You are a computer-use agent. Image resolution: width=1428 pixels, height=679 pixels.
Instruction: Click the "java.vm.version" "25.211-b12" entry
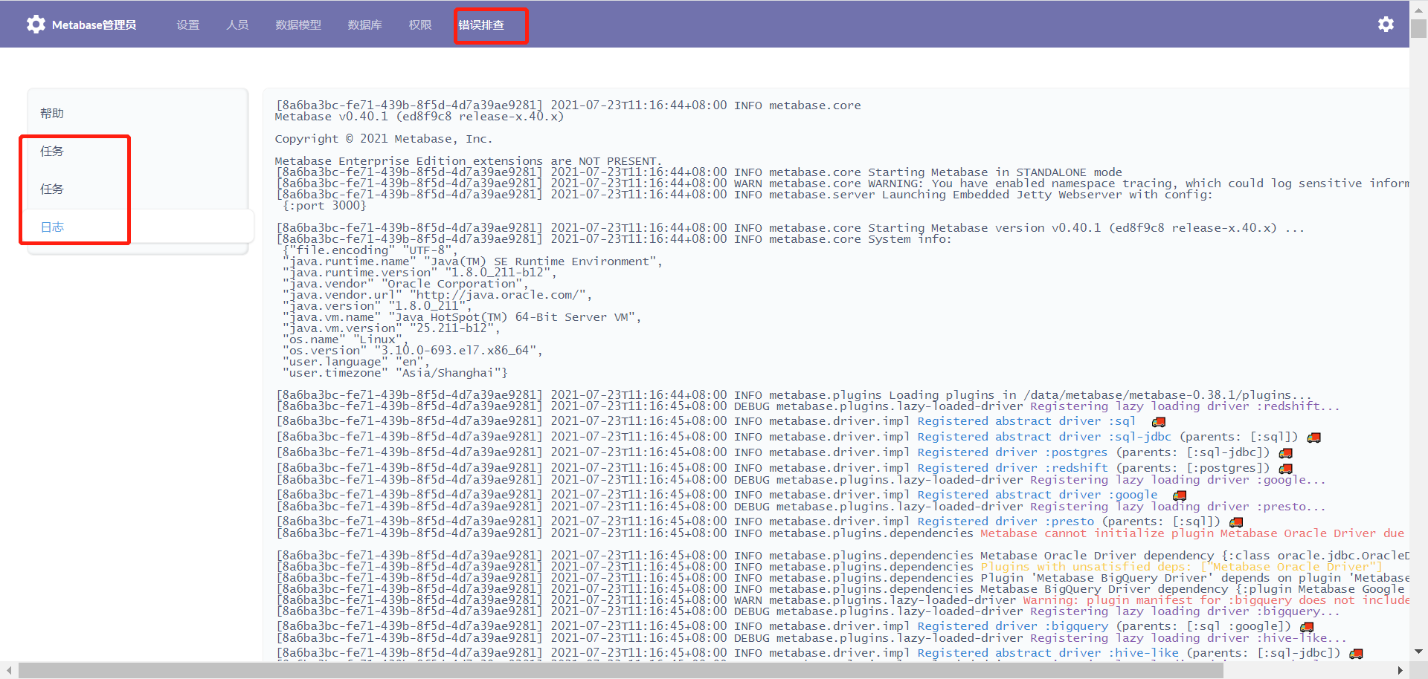click(391, 328)
